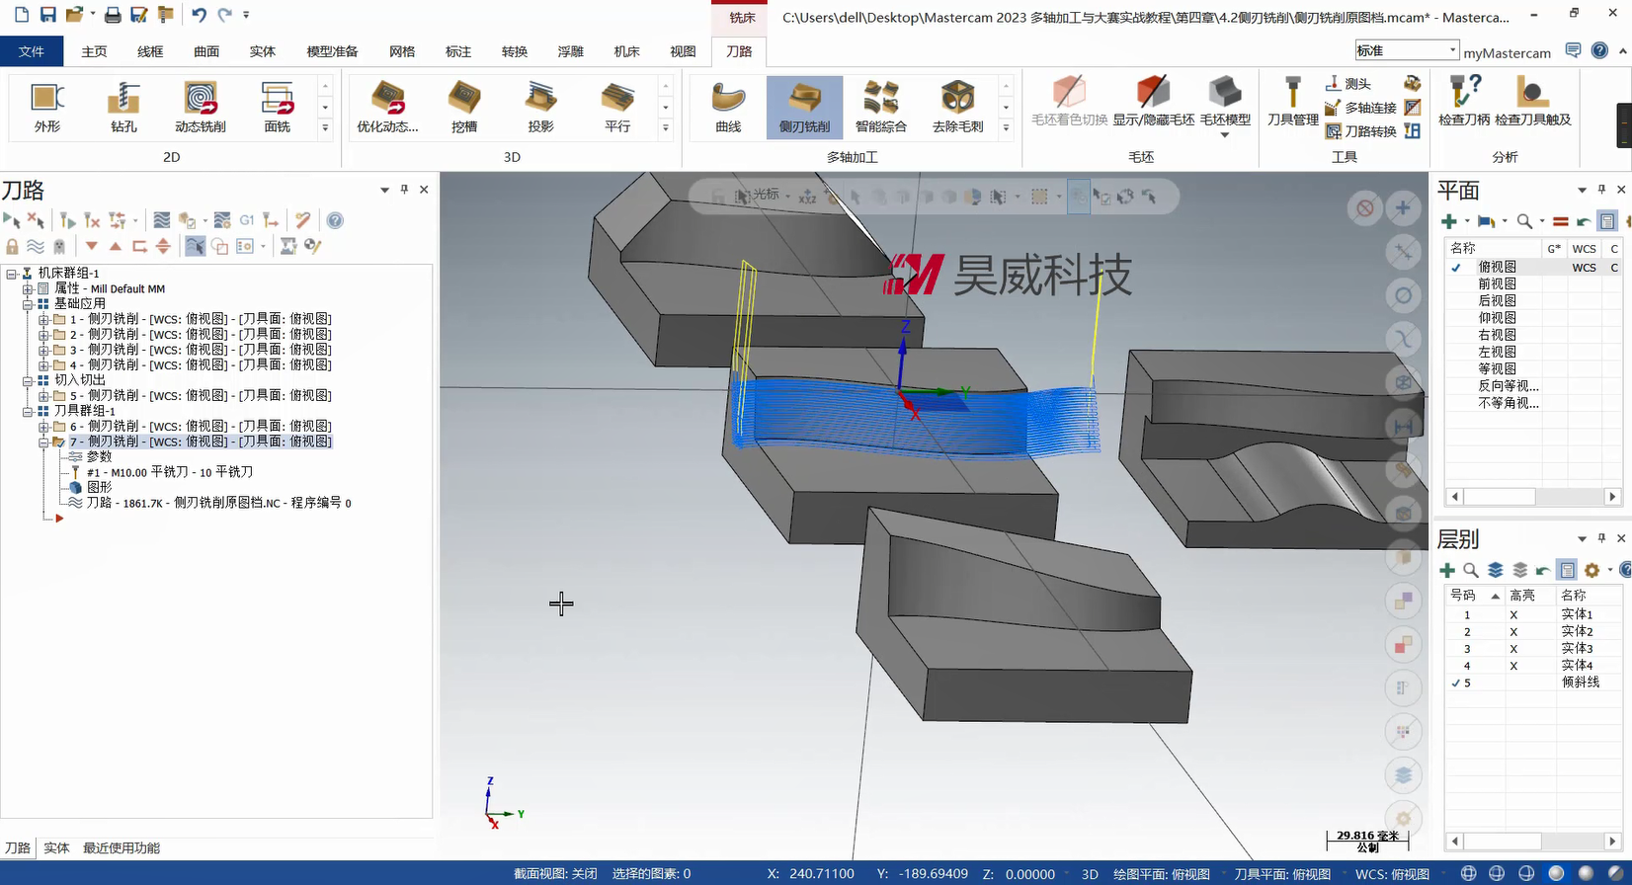Open the 曲面 ribbon tab
Screen dimensions: 1632x885
pos(206,51)
